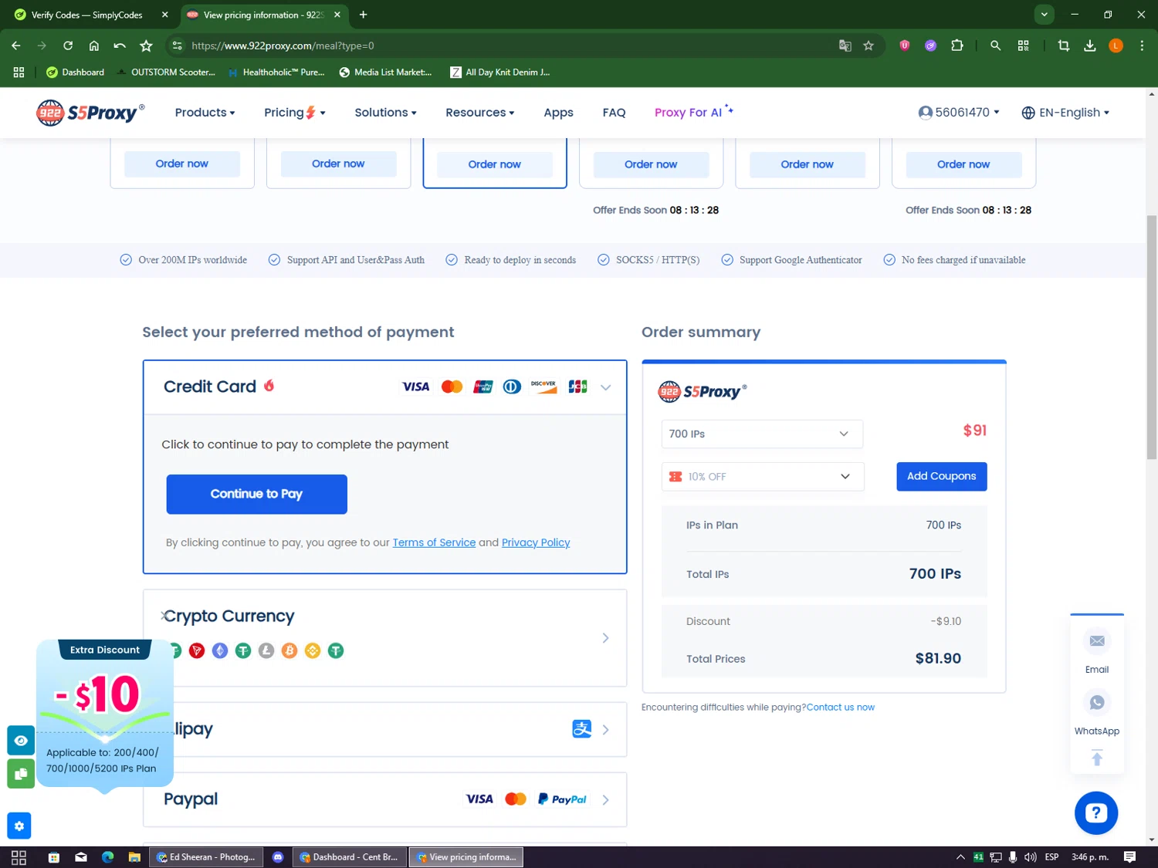Open the EN-English language selector
The height and width of the screenshot is (868, 1158).
[x=1065, y=113]
